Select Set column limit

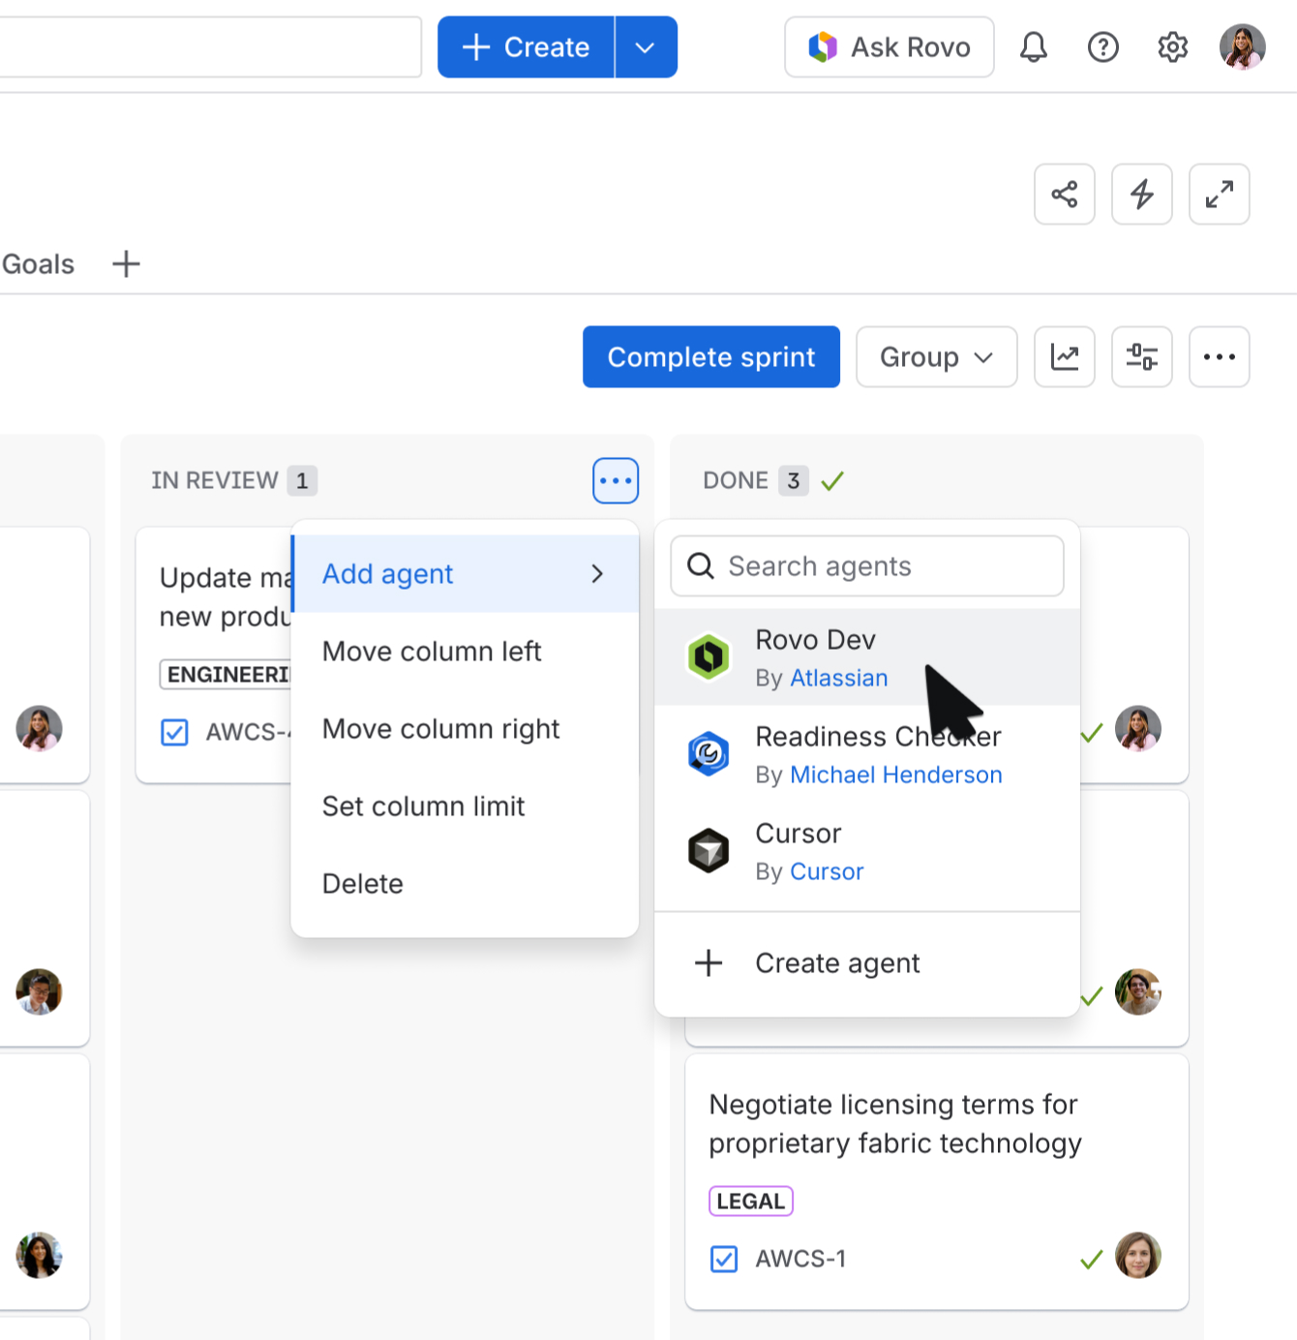tap(465, 806)
